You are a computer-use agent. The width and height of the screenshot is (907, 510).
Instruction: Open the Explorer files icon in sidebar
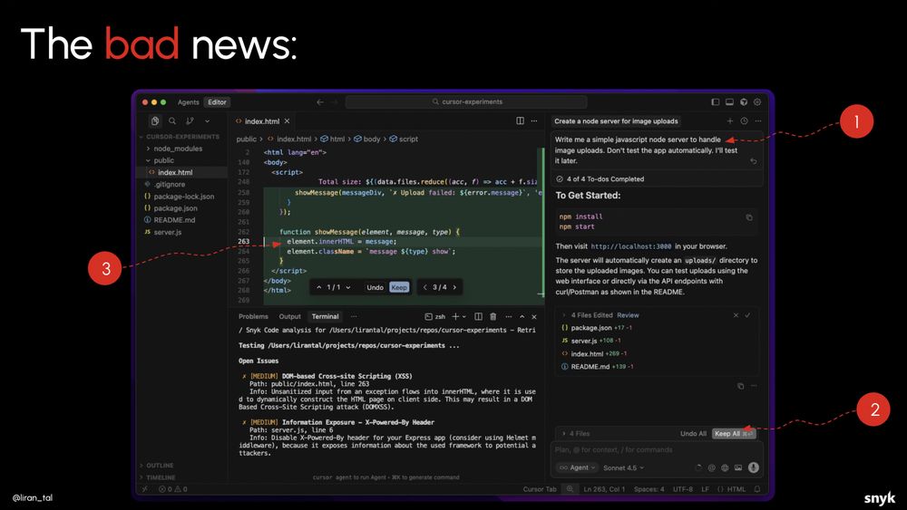155,120
